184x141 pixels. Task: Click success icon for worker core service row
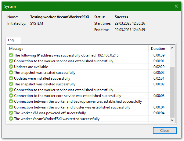pos(11,96)
